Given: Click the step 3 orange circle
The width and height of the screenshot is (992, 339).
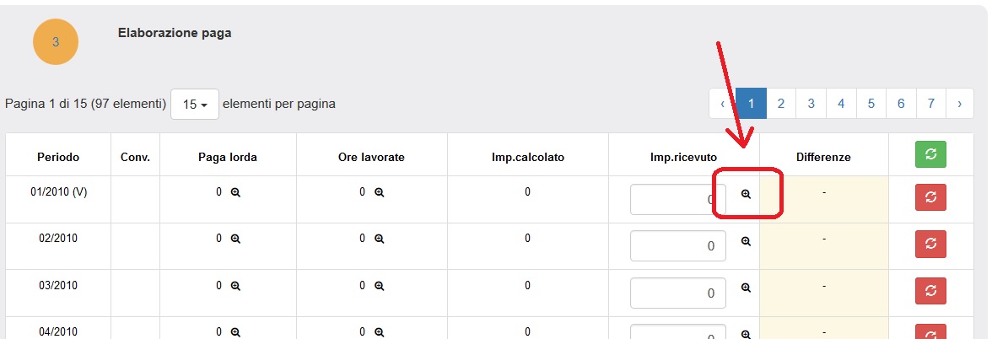Looking at the screenshot, I should 56,42.
